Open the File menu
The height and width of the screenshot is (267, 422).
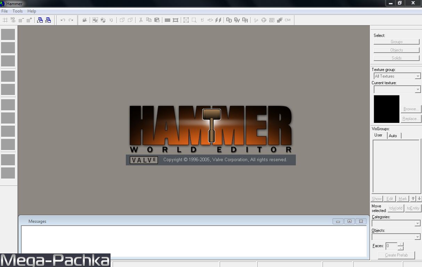pyautogui.click(x=5, y=11)
